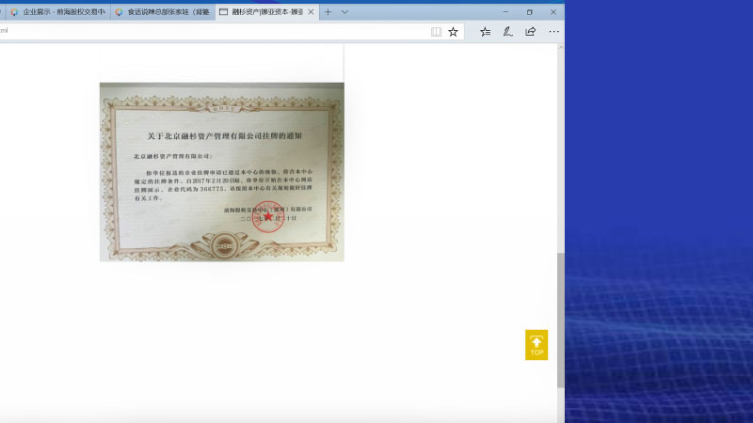Close the 融杉资产 tab

tap(311, 12)
